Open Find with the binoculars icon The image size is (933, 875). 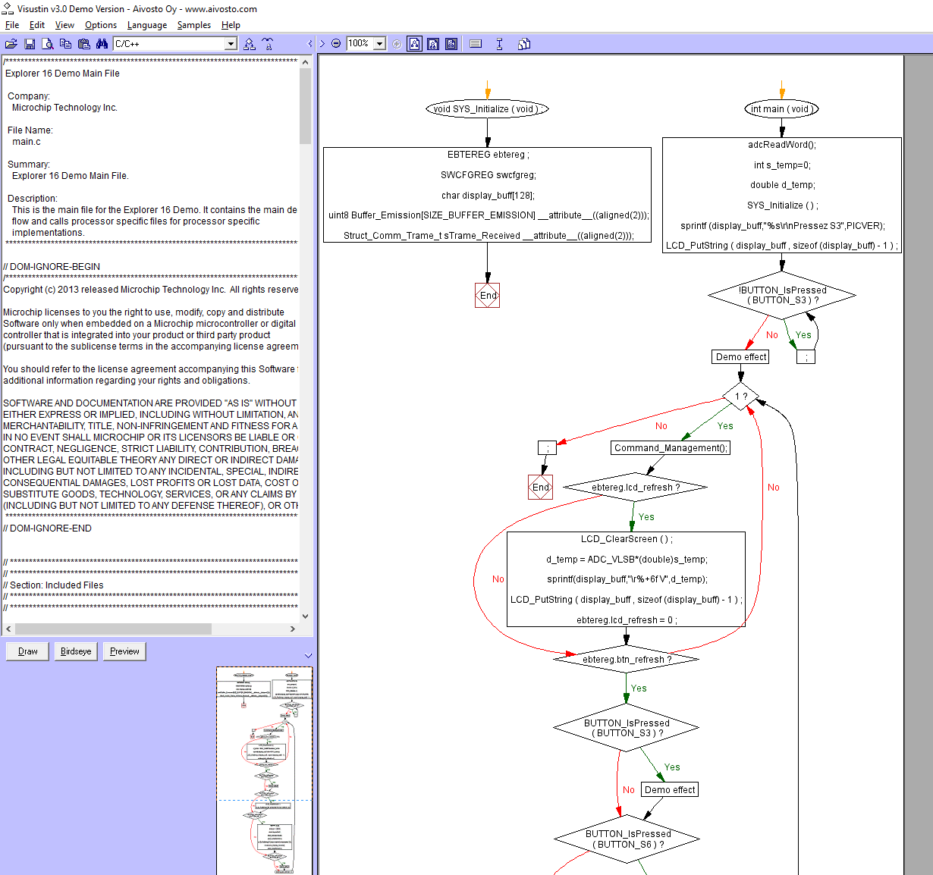pos(102,43)
